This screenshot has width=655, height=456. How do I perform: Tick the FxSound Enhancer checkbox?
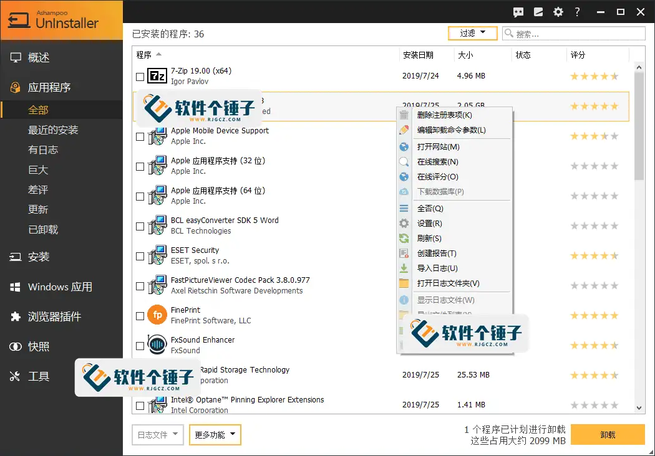click(x=140, y=346)
